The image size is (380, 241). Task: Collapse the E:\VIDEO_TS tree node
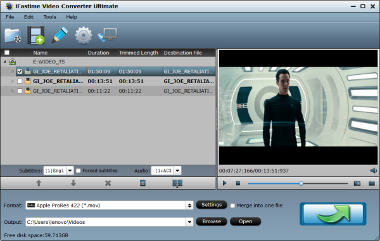pos(5,62)
